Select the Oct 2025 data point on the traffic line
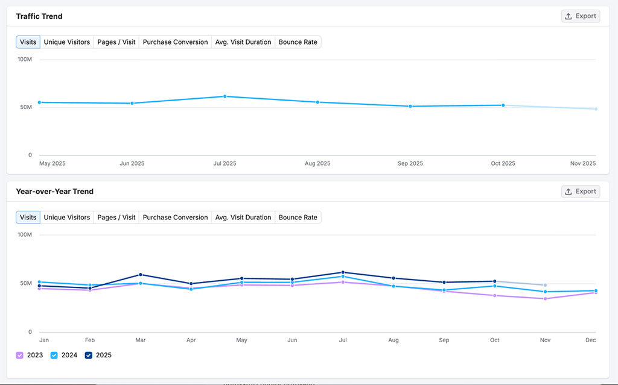The height and width of the screenshot is (385, 618). click(x=503, y=105)
